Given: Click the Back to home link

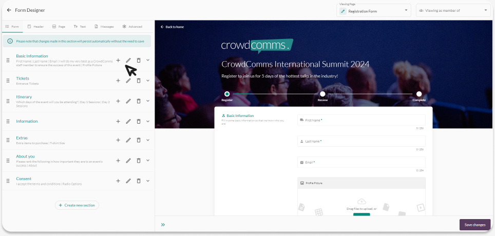Looking at the screenshot, I should click(x=172, y=27).
